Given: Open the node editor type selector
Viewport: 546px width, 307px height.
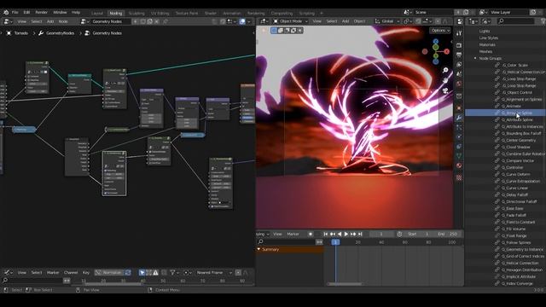Looking at the screenshot, I should coord(8,21).
